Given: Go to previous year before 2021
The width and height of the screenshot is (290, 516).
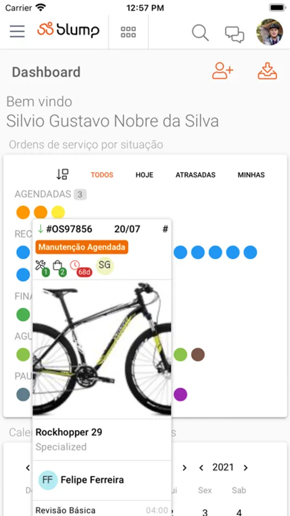Looking at the screenshot, I should pos(202,468).
